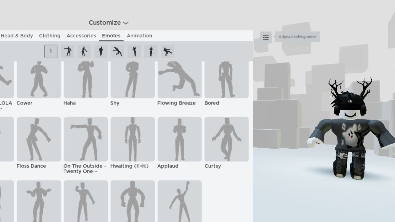Select the fifth emote slot crouching figure
This screenshot has height=222, width=395.
(x=117, y=51)
